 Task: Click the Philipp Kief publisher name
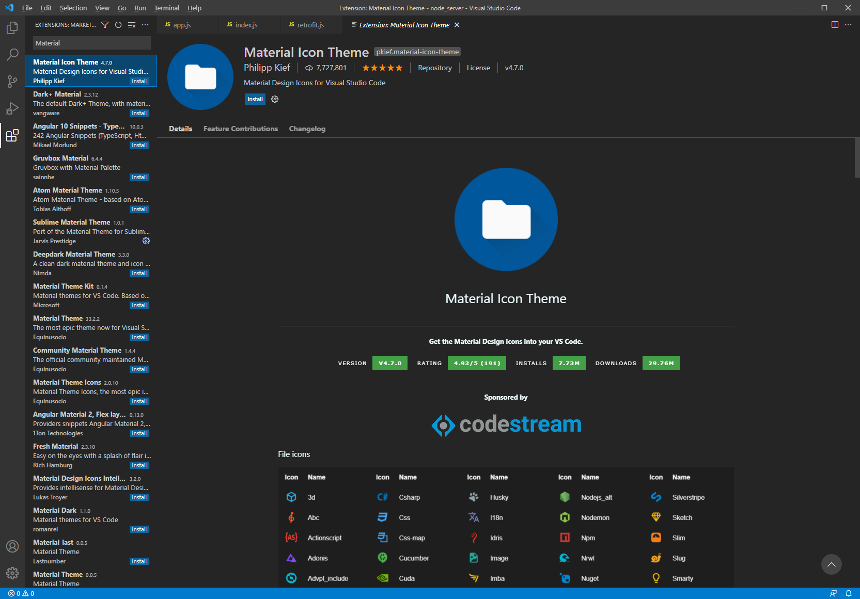(x=267, y=68)
